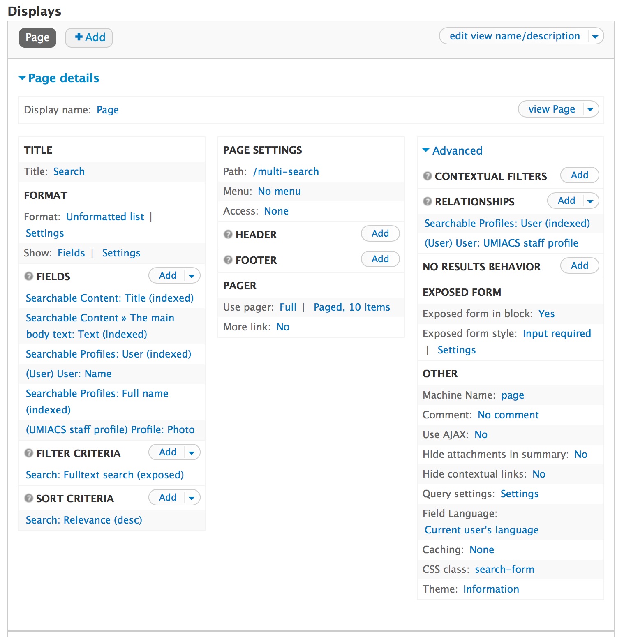
Task: Open the FIELDS Add dropdown arrow
Action: click(x=192, y=276)
